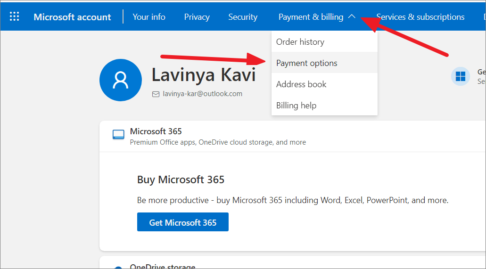486x269 pixels.
Task: Open the app launcher grid icon
Action: tap(14, 16)
